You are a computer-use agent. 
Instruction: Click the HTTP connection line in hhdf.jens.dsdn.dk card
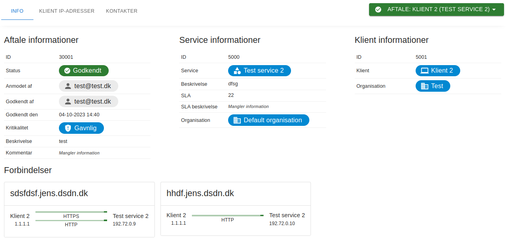(228, 216)
